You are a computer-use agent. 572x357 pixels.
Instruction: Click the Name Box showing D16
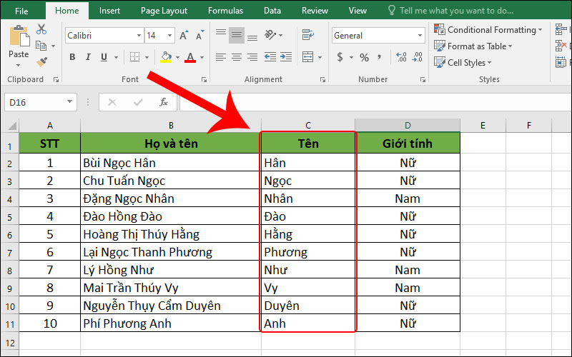(x=34, y=102)
